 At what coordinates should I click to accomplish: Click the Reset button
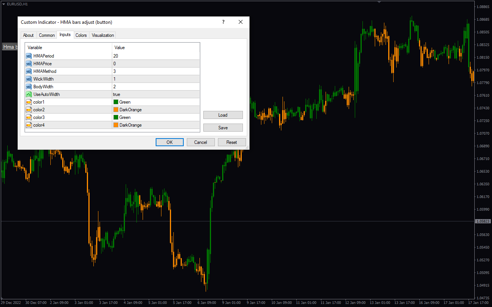[232, 142]
